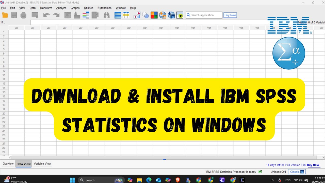
Task: Click the overlapping circles variable sets icon
Action: tap(145, 15)
